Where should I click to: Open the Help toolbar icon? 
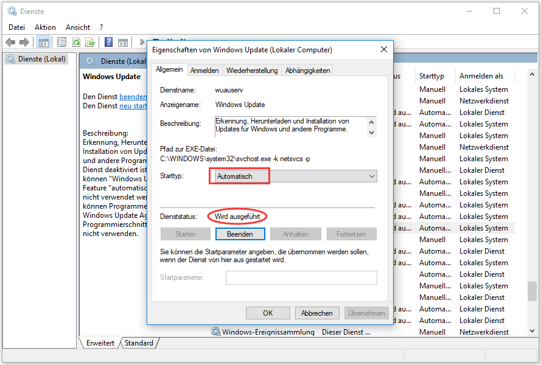coord(109,42)
